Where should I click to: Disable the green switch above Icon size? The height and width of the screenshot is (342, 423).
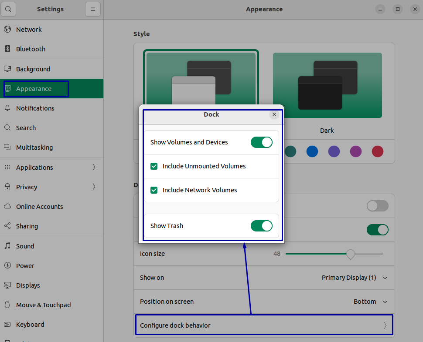[x=377, y=230]
